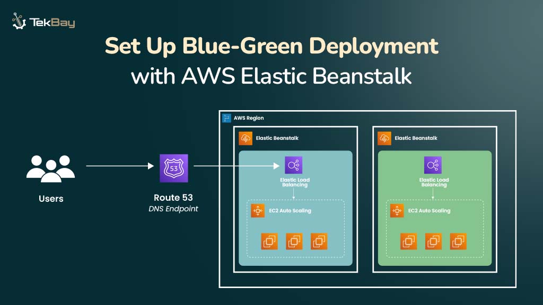
Task: Click the middle EC2 instance in blue environment
Action: [x=295, y=241]
